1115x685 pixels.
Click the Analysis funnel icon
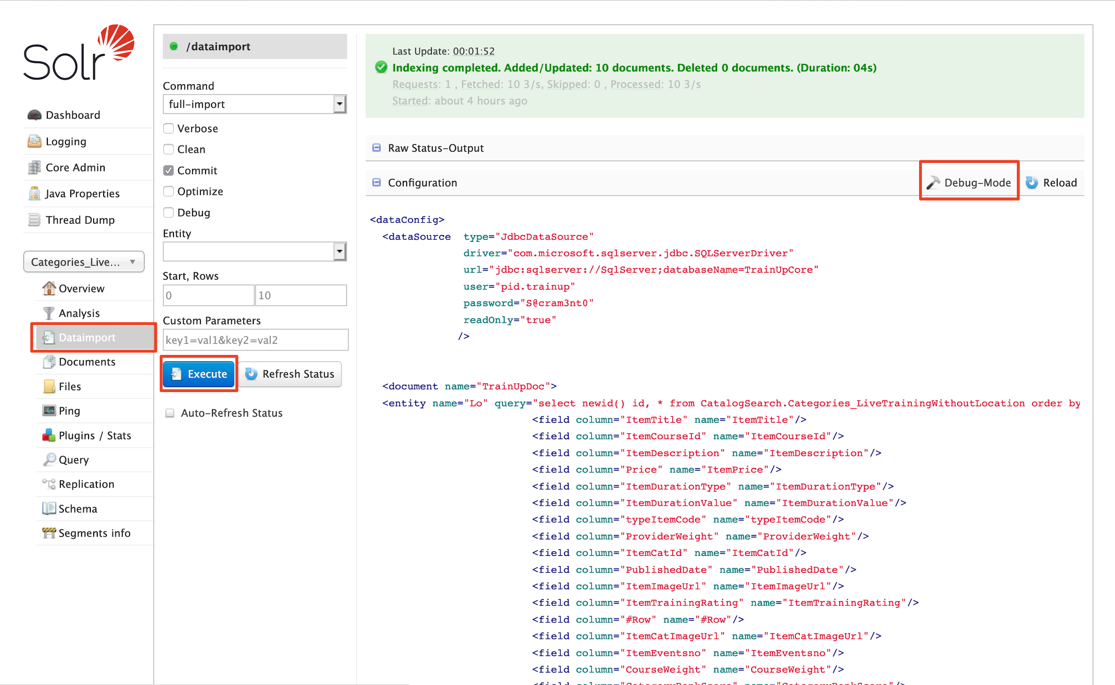pos(49,313)
